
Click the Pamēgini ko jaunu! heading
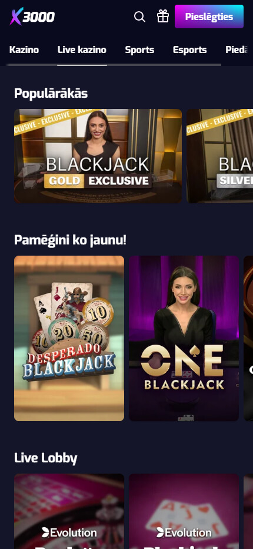[70, 240]
